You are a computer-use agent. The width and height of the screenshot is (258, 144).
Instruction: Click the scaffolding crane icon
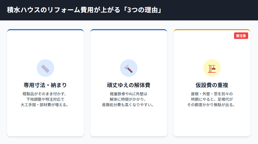pos(212,68)
